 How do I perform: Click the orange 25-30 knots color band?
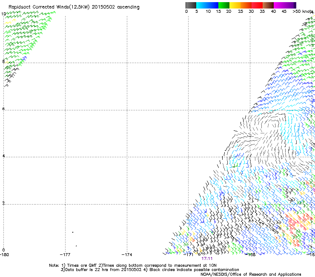coord(246,5)
